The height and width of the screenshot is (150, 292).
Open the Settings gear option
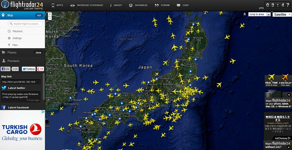coord(17,38)
